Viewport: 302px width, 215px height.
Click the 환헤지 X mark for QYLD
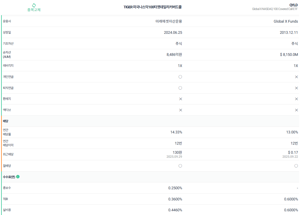coord(297,99)
